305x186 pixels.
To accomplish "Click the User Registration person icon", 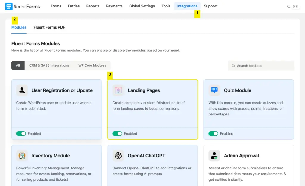I will (22, 90).
